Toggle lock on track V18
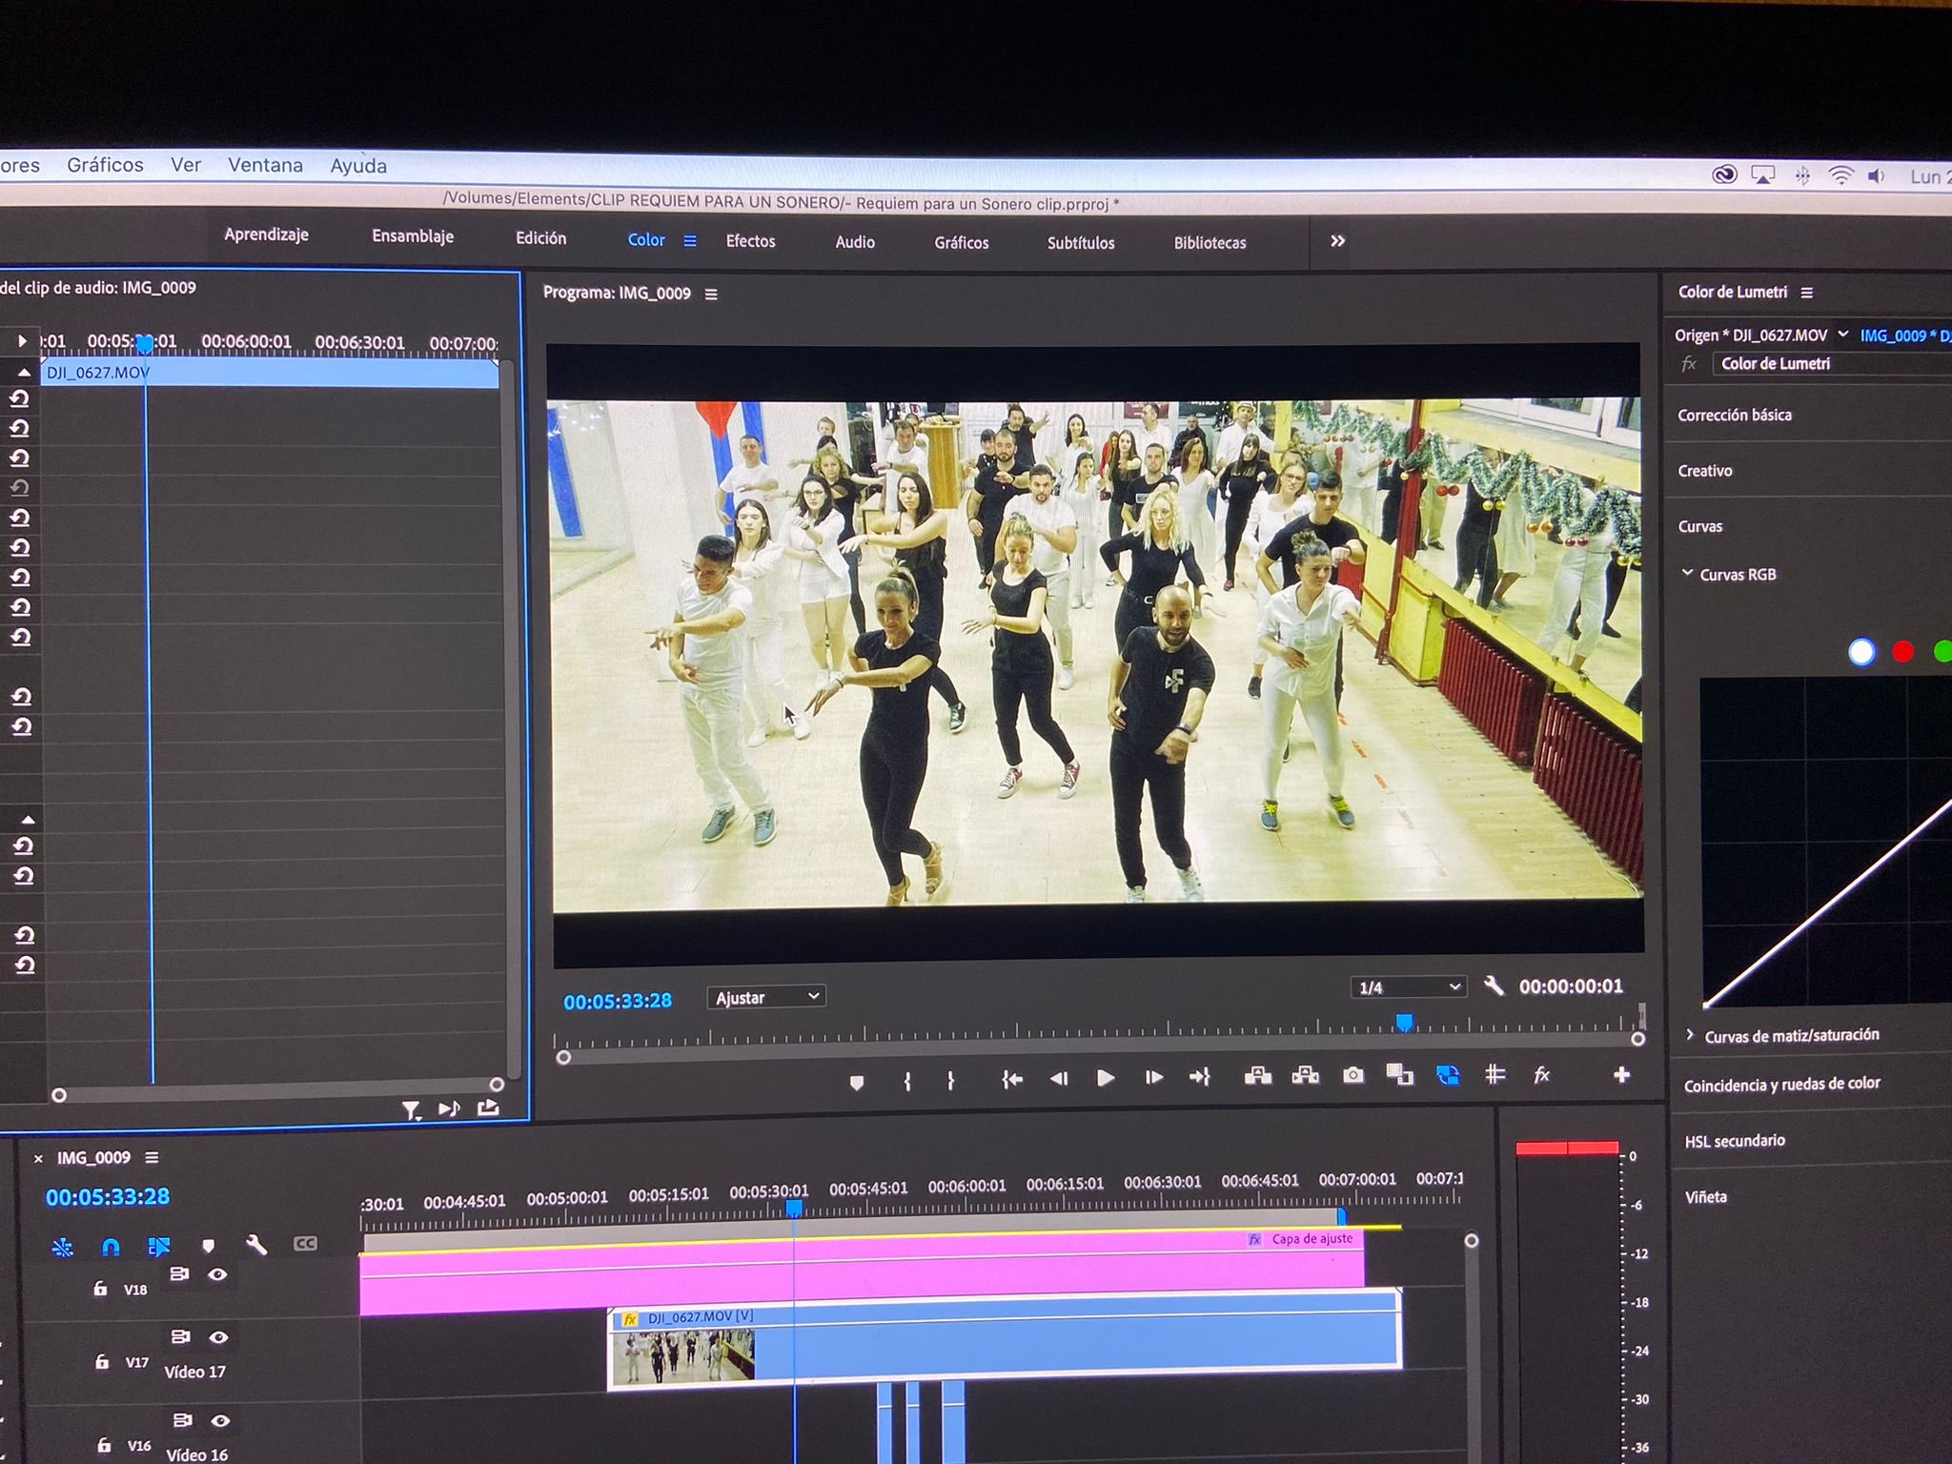This screenshot has height=1464, width=1952. click(x=100, y=1289)
